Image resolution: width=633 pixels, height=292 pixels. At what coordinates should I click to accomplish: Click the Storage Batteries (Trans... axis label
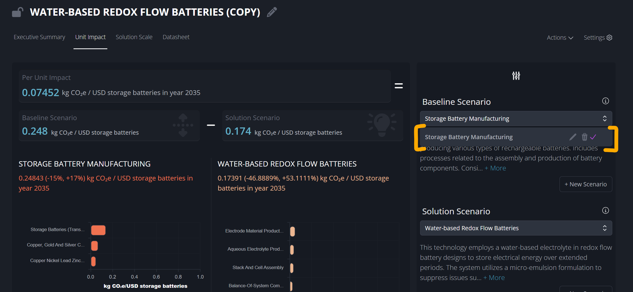pos(58,229)
